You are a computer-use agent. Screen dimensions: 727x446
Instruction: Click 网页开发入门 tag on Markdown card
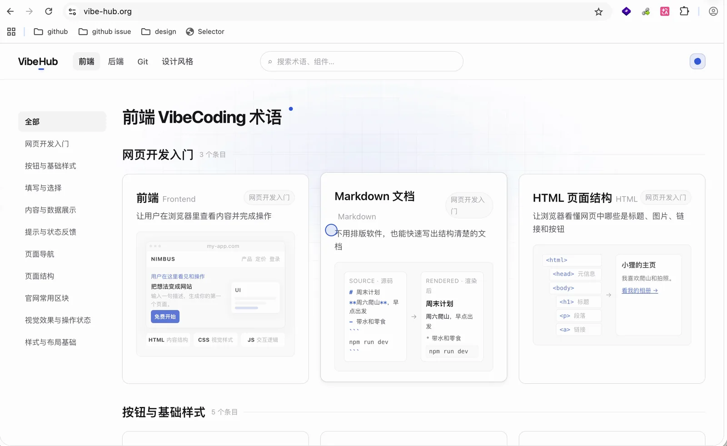coord(468,205)
